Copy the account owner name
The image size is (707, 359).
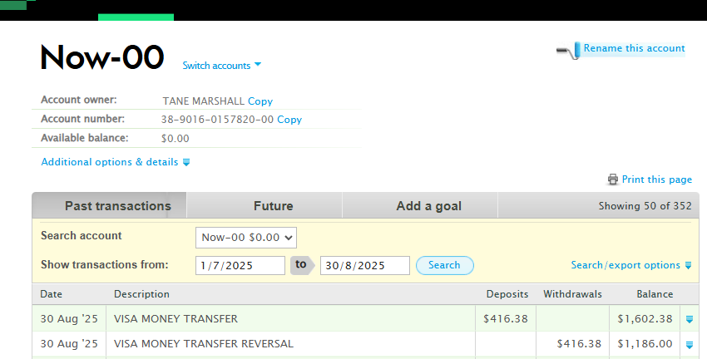click(260, 101)
